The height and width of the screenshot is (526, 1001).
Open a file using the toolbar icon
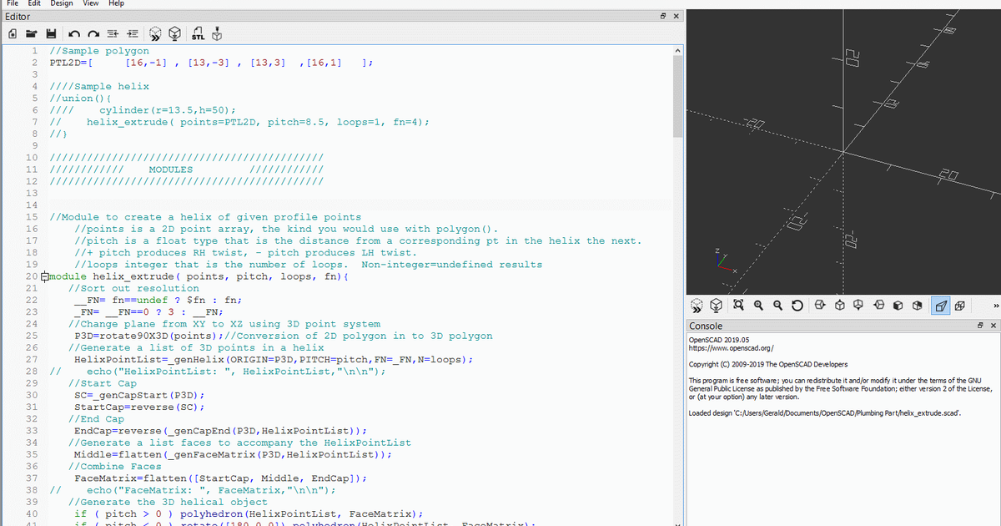coord(32,32)
